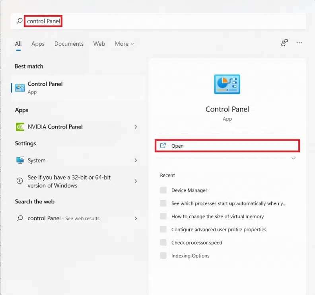Click the Open external-link icon
315x295 pixels.
point(163,146)
